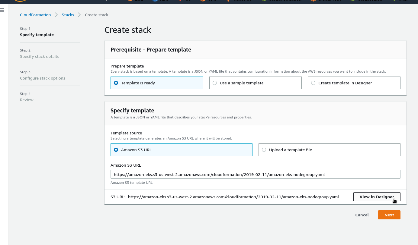Open the template with View in Designer
418x245 pixels.
coord(377,197)
